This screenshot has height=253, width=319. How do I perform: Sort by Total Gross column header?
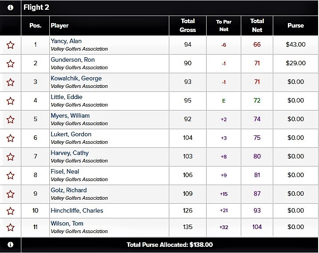pos(187,25)
